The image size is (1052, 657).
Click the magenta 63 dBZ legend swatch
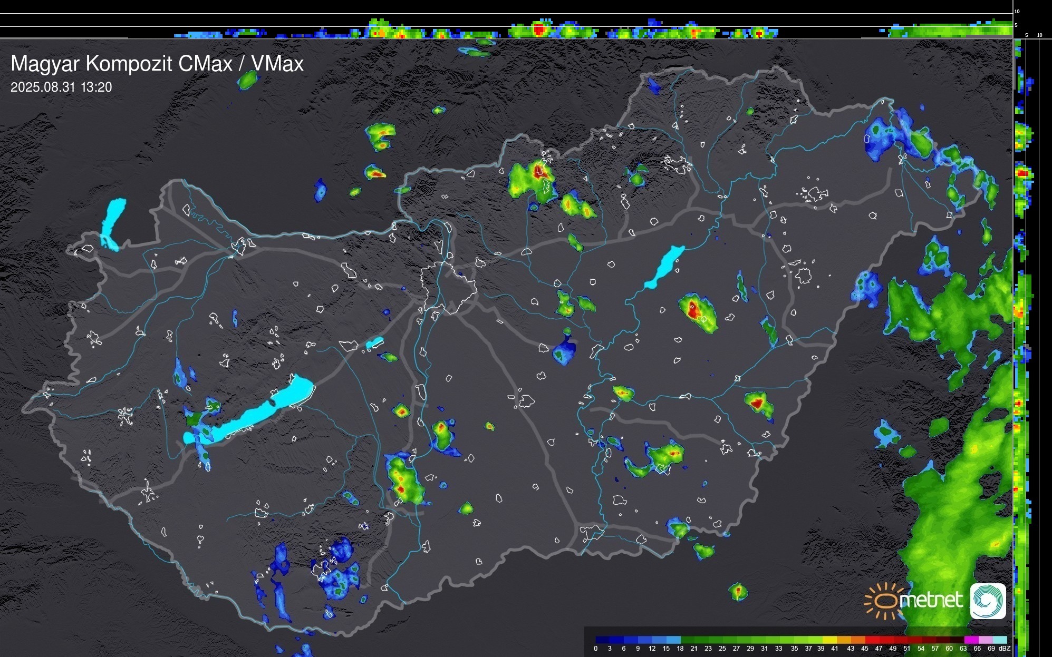point(971,640)
